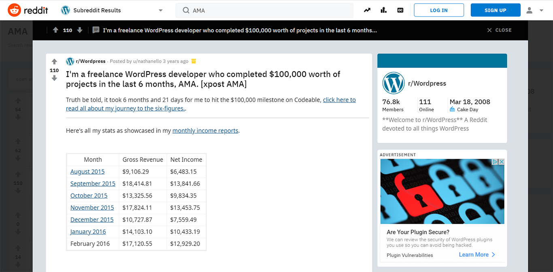The width and height of the screenshot is (553, 272).
Task: Open the 'click here to read all about my journey' link
Action: (211, 104)
